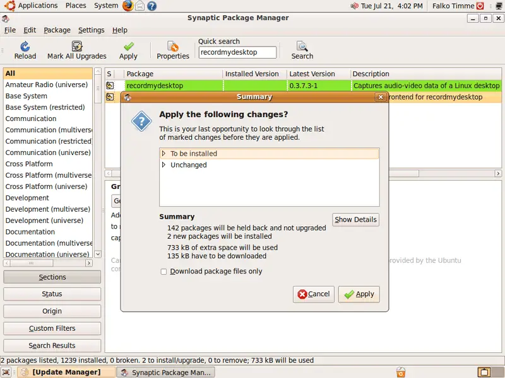Click status icon of second package row
This screenshot has width=505, height=378.
[110, 97]
